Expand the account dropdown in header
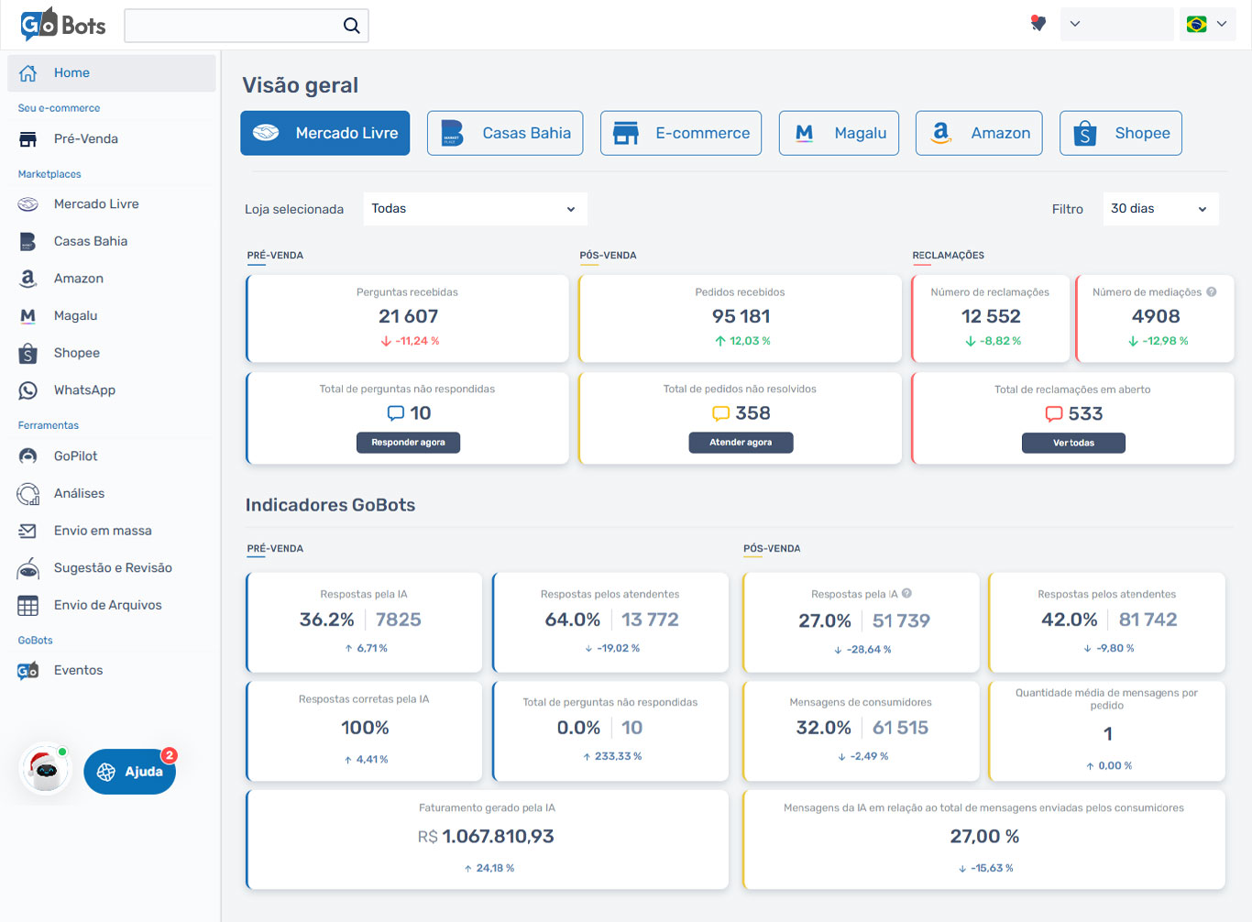The height and width of the screenshot is (922, 1252). pyautogui.click(x=1115, y=25)
